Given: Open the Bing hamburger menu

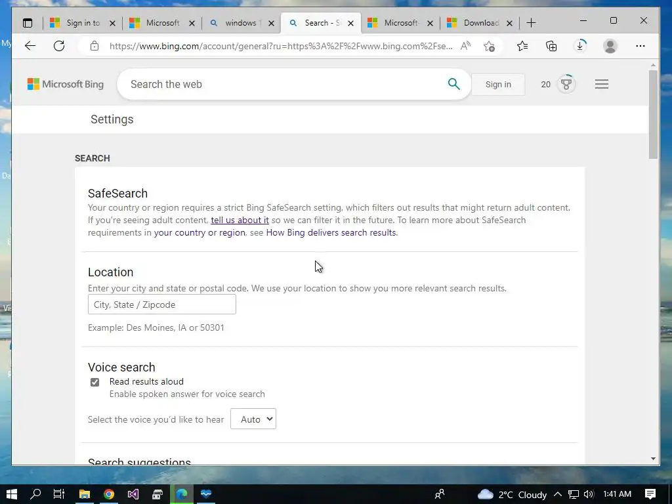Looking at the screenshot, I should click(602, 84).
